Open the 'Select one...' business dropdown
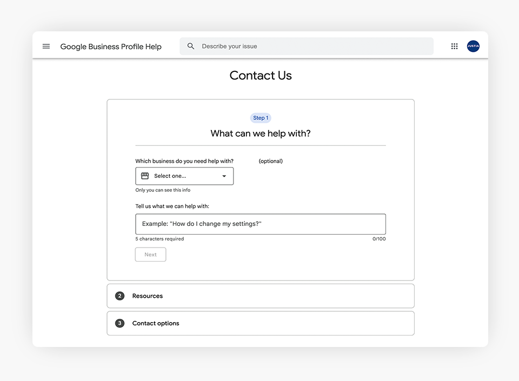Screen dimensions: 519x381 pos(184,176)
